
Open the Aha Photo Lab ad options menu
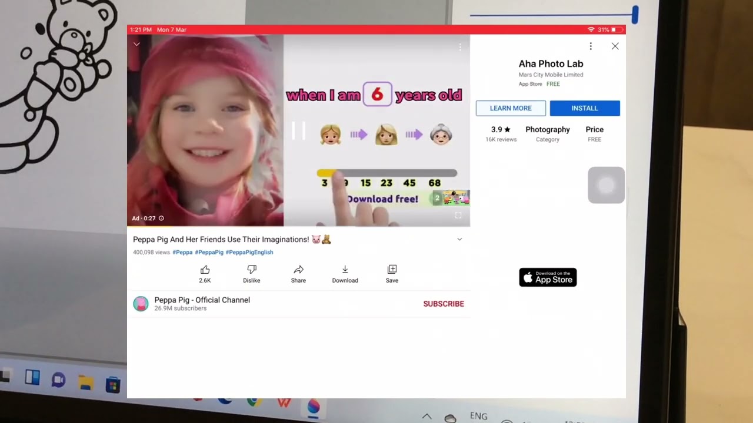pos(591,46)
